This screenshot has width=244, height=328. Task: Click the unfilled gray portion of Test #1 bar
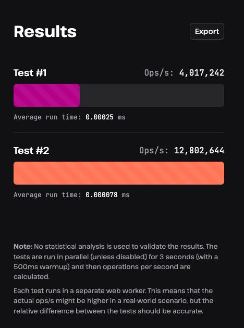pos(152,95)
